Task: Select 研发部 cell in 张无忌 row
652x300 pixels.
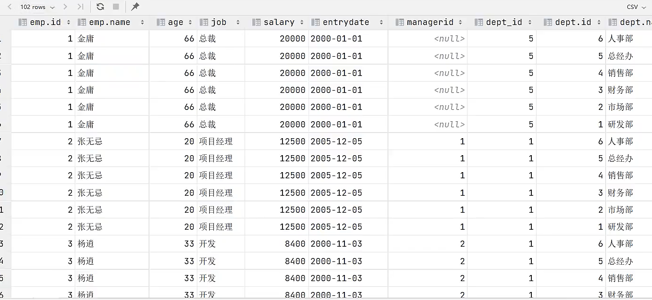Action: [628, 227]
